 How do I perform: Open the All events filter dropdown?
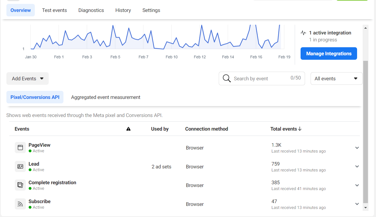(x=336, y=79)
